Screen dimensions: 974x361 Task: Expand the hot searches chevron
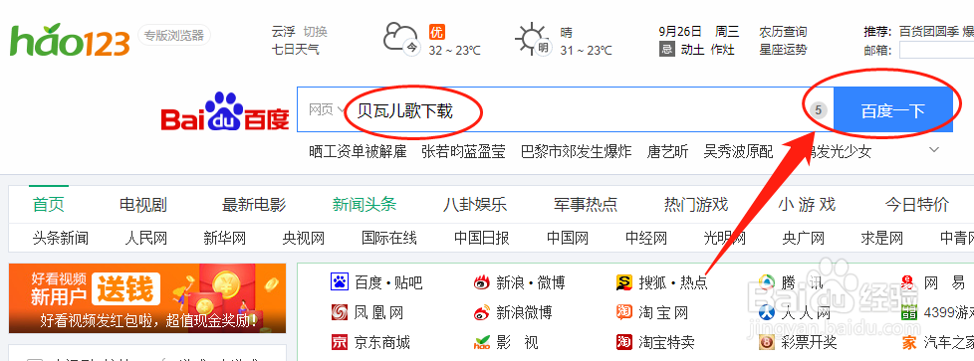tap(933, 150)
